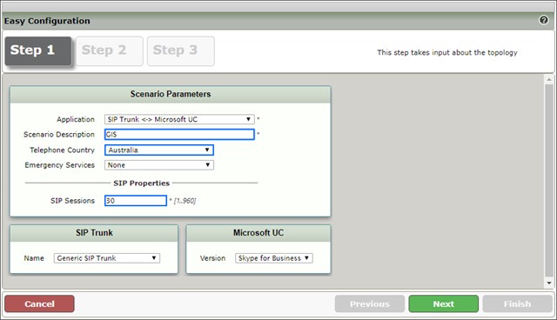The width and height of the screenshot is (557, 320).
Task: Click the [1..960] range hint
Action: tap(185, 201)
